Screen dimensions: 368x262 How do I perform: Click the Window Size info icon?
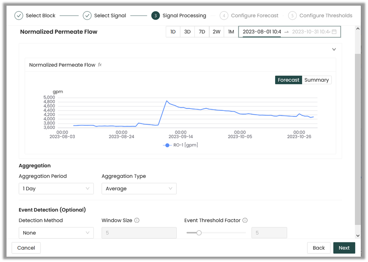(137, 220)
